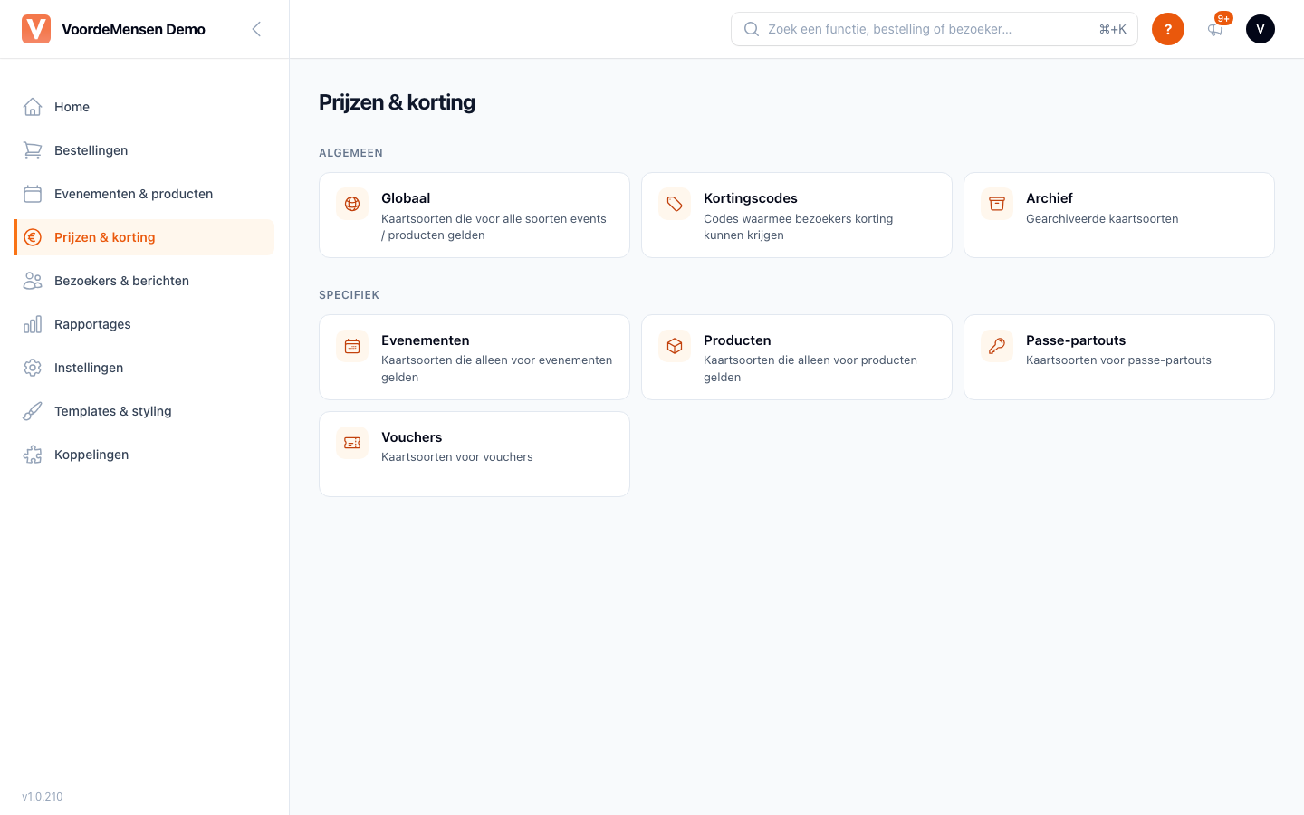Click the version text v1.0.210
Screen dimensions: 1304x815
(x=43, y=797)
